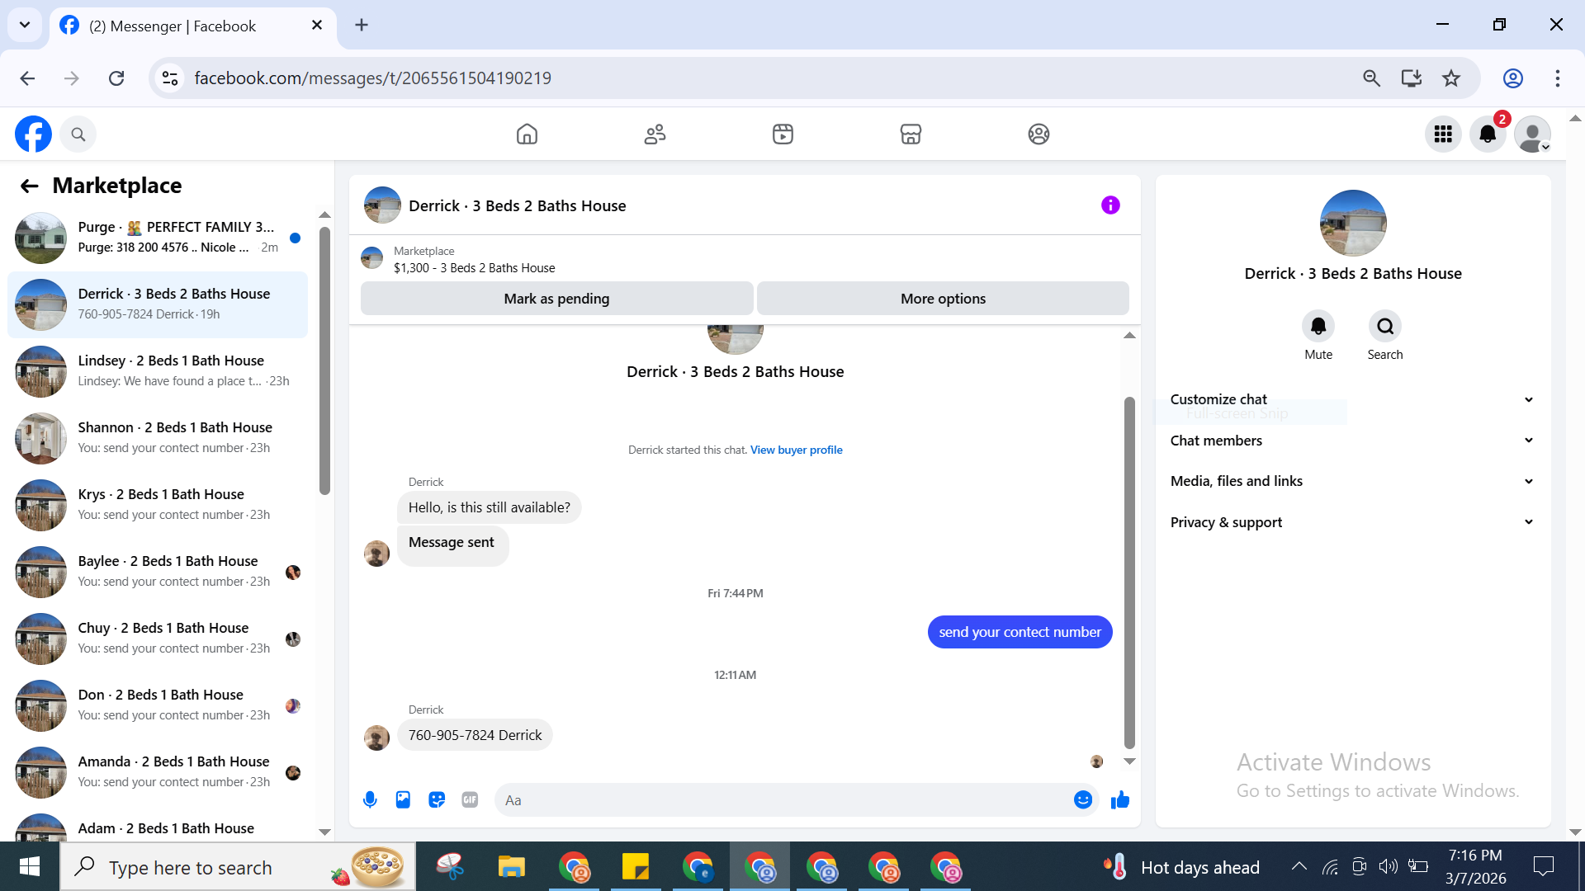
Task: Open Chuy 2 Beds 1 Bath House chat
Action: [158, 639]
